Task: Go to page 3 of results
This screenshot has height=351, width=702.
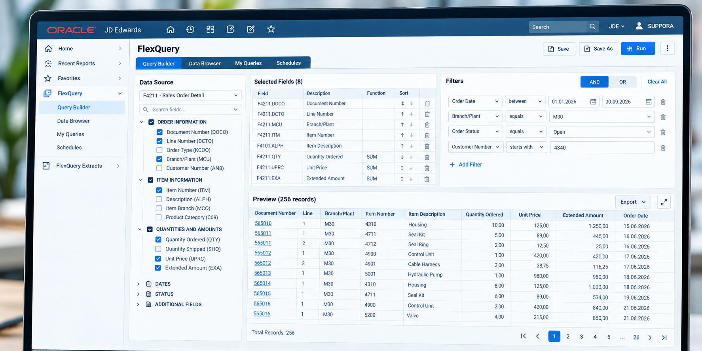Action: tap(581, 337)
